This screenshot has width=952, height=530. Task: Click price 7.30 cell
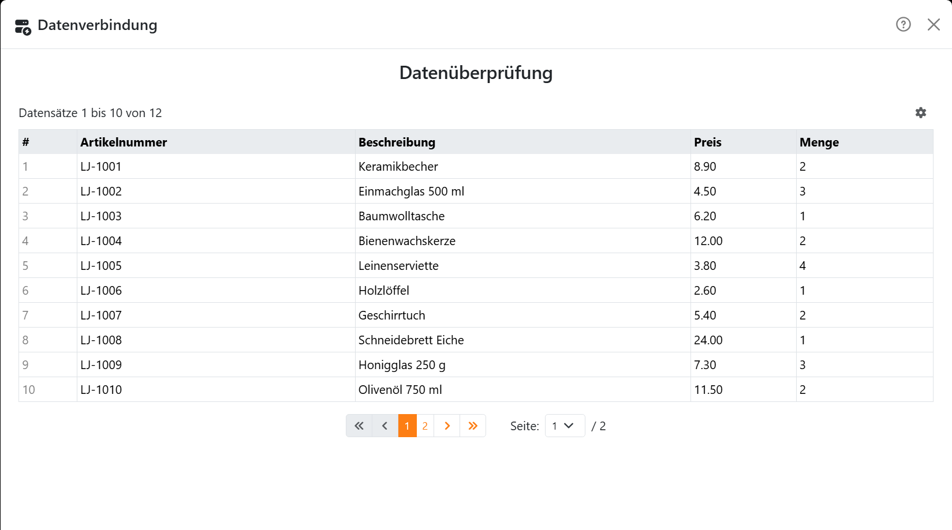744,365
